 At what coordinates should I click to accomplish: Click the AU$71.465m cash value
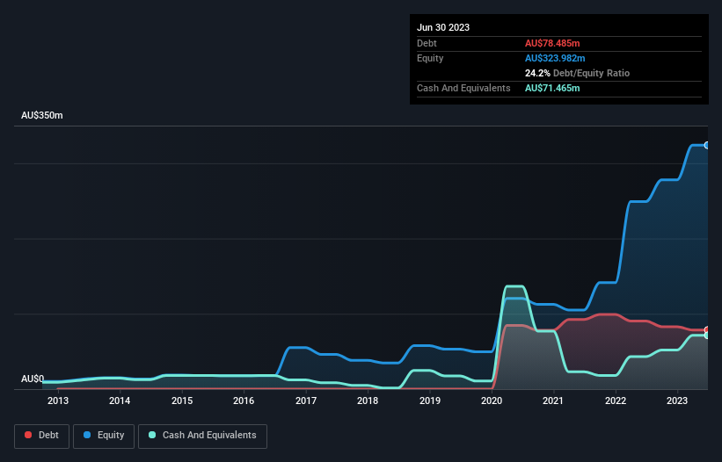coord(552,88)
